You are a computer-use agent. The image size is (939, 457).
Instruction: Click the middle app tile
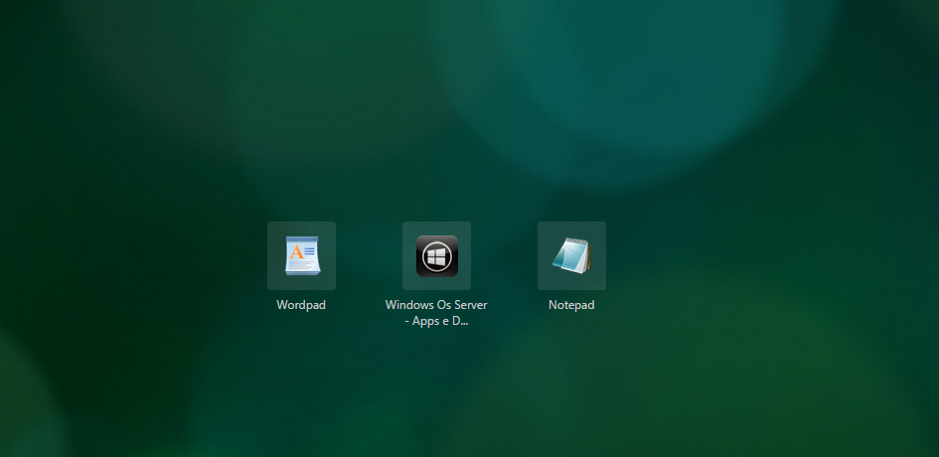click(436, 255)
